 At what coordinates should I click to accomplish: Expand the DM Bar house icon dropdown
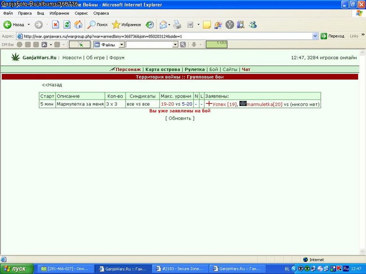tap(51, 45)
